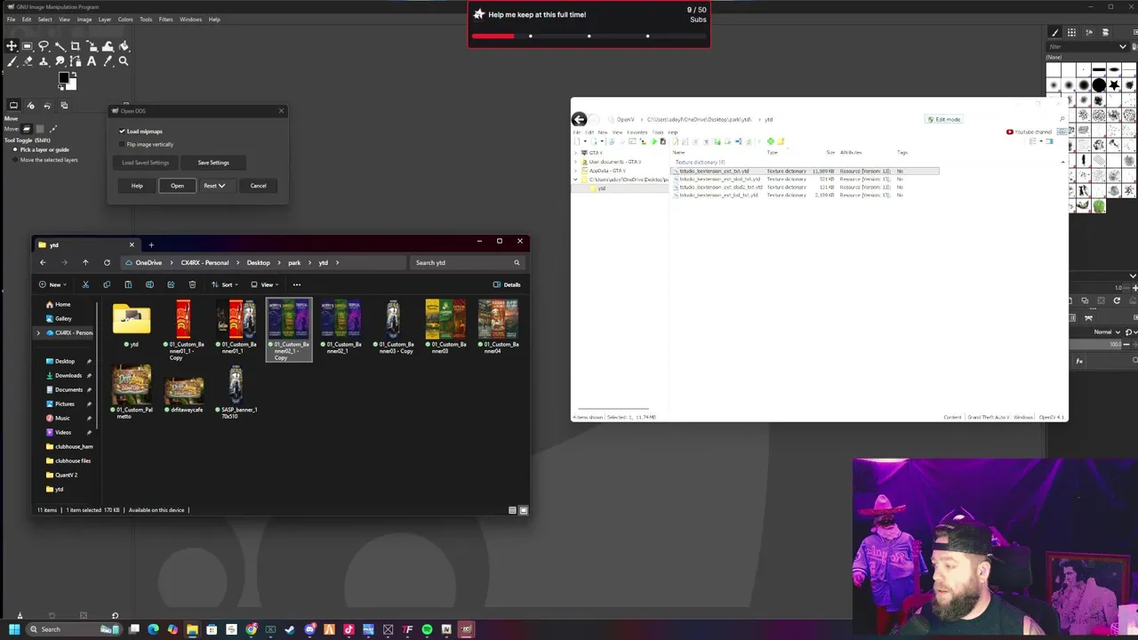Select the Clone stamp tool

[44, 61]
